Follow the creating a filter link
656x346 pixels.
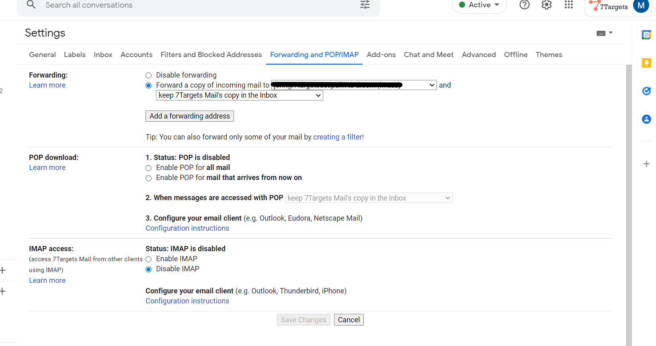tap(338, 137)
